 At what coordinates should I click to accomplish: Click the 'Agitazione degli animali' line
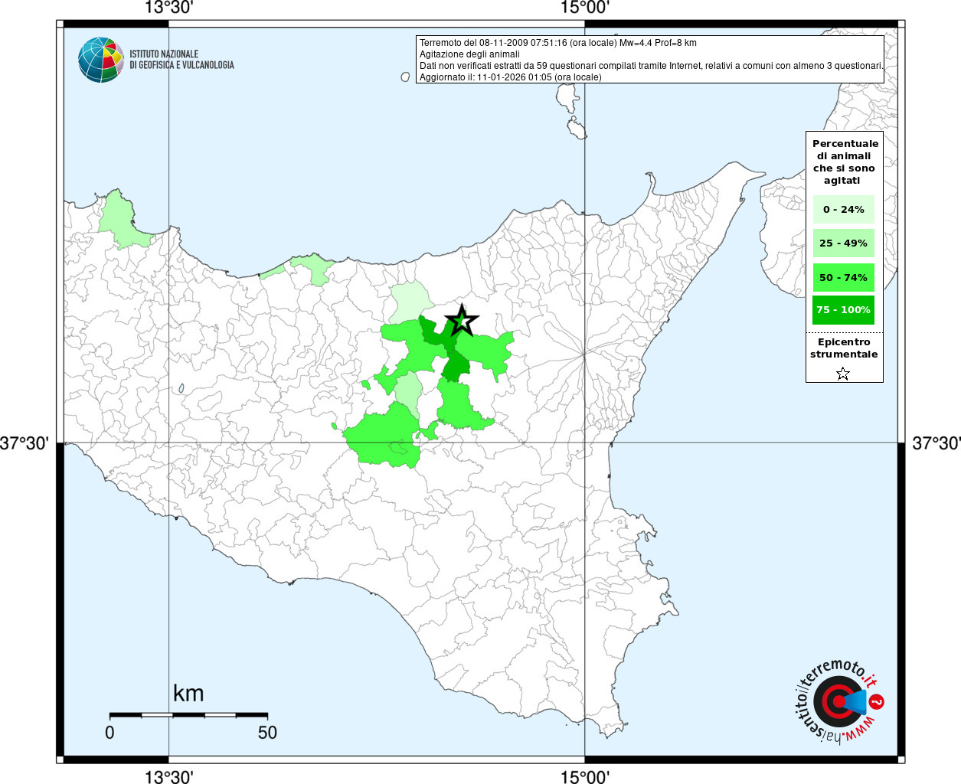[x=469, y=54]
